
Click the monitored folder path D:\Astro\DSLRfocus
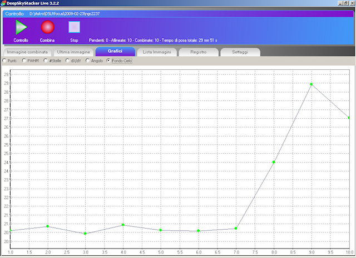point(65,13)
